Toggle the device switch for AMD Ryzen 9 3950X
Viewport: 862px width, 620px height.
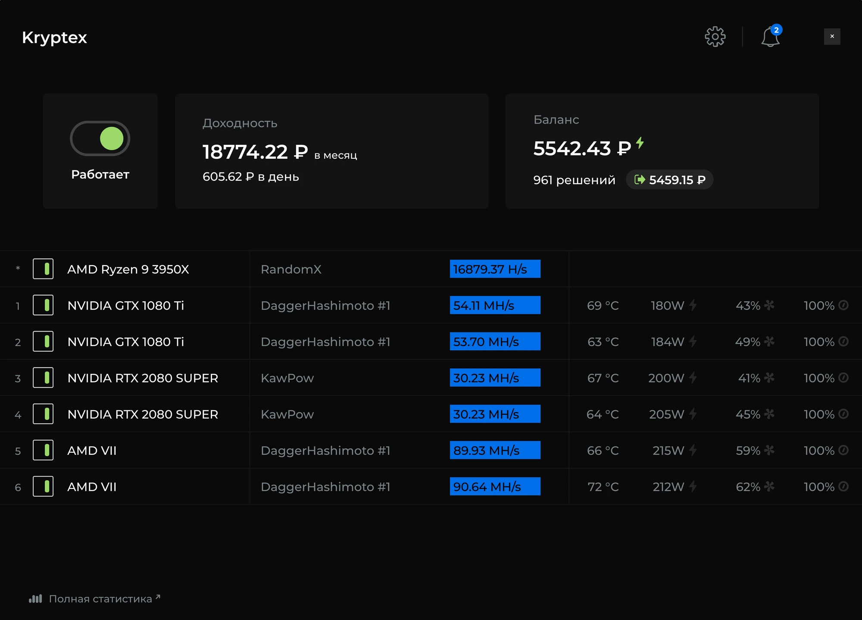(43, 269)
